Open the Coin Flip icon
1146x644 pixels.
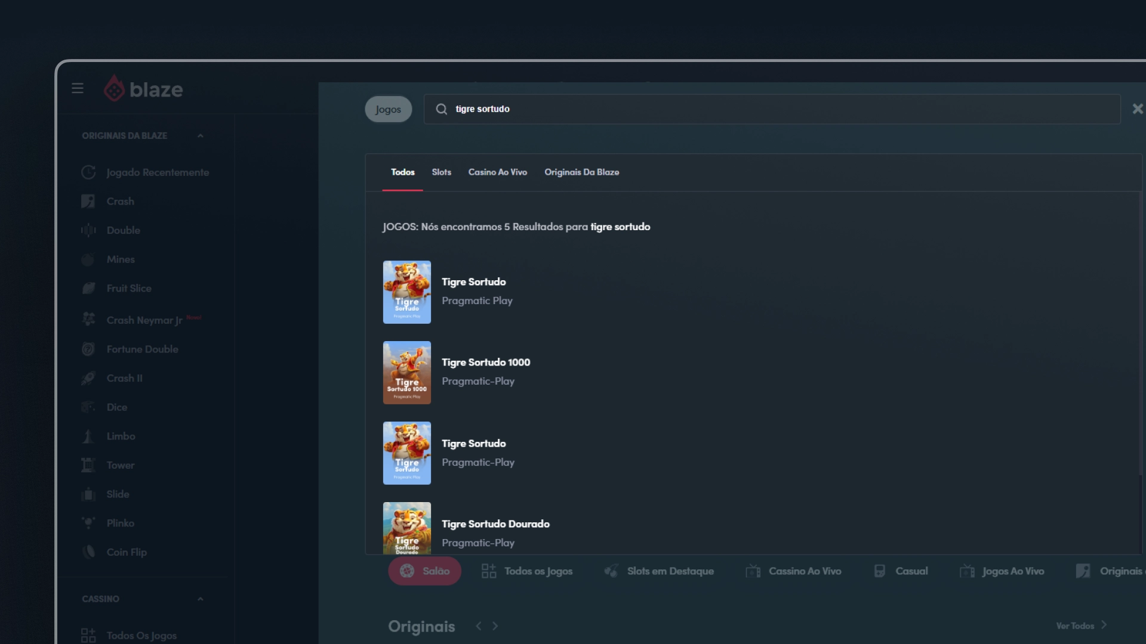coord(88,552)
